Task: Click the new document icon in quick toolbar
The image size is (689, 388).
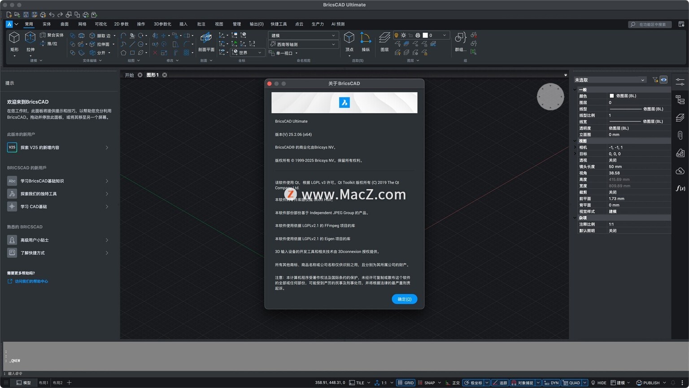Action: coord(9,15)
